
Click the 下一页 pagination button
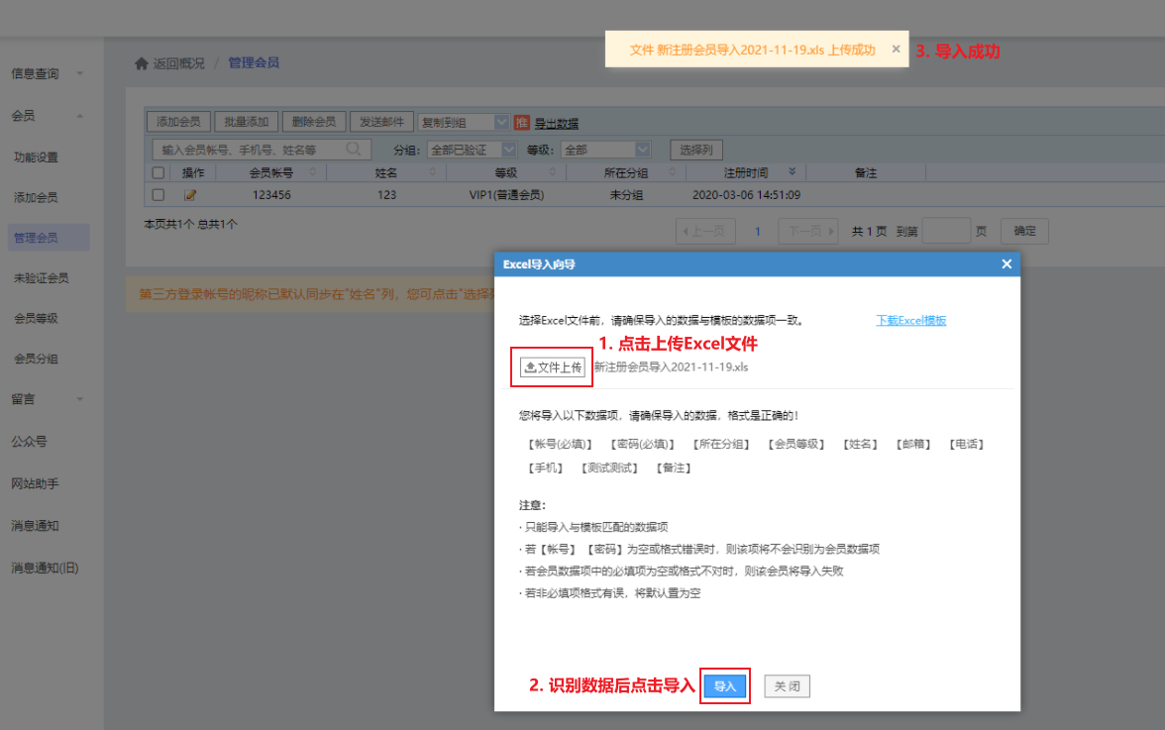pyautogui.click(x=808, y=231)
